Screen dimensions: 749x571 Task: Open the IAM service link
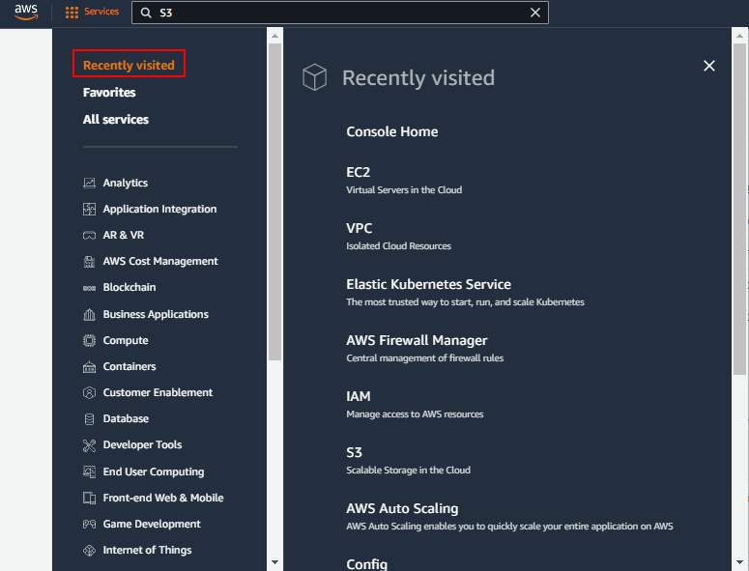click(x=359, y=396)
